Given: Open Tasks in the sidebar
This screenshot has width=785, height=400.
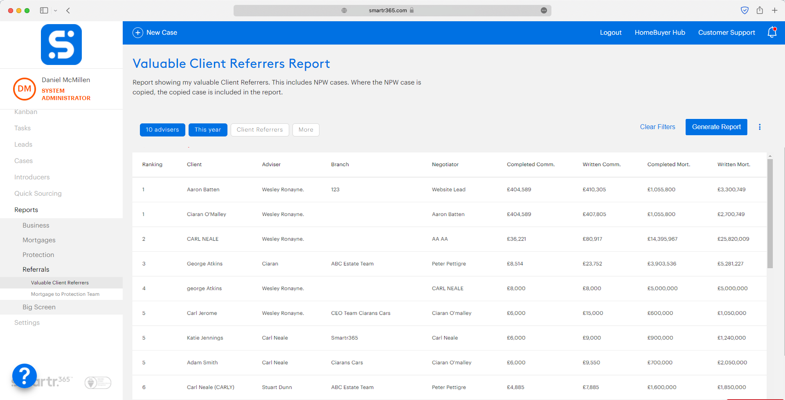Looking at the screenshot, I should pyautogui.click(x=22, y=128).
